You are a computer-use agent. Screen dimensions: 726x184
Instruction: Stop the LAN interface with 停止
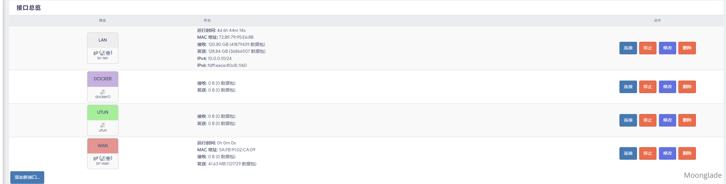pos(648,48)
